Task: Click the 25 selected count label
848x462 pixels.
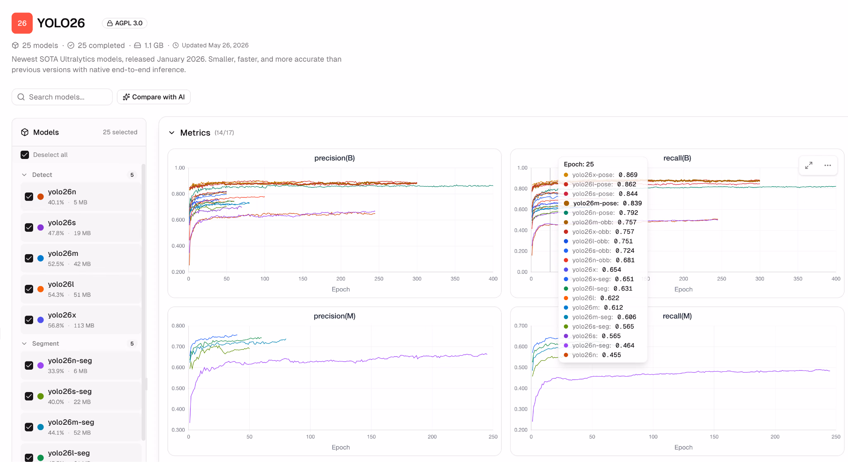Action: 120,132
